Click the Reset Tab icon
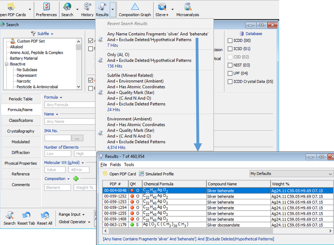This screenshot has width=334, height=245. tap(26, 215)
